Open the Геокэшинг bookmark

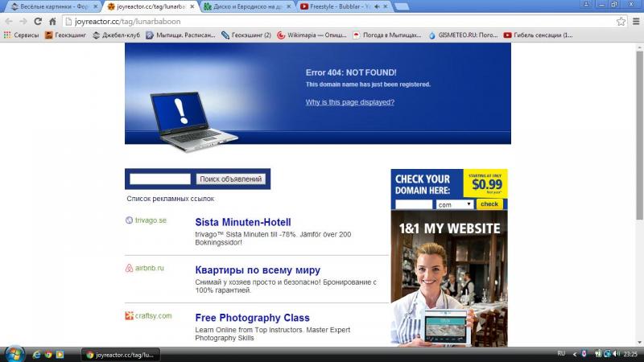click(x=65, y=35)
